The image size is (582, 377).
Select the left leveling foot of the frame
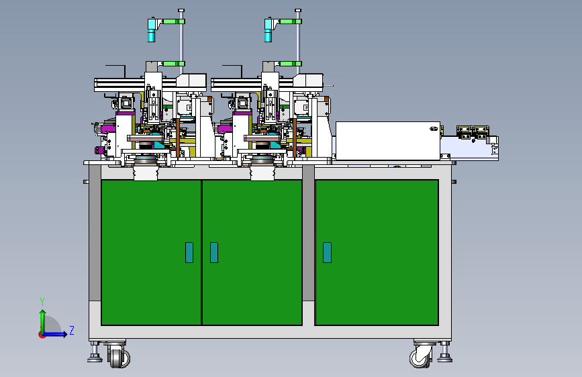click(95, 352)
